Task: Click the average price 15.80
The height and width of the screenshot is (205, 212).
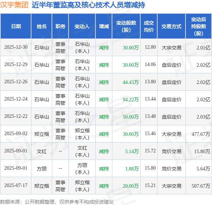Action: pyautogui.click(x=150, y=168)
